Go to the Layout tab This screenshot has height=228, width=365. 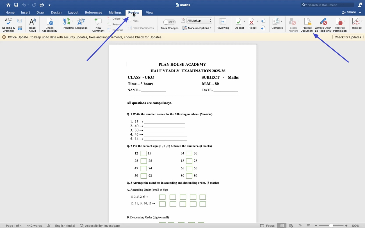click(73, 12)
